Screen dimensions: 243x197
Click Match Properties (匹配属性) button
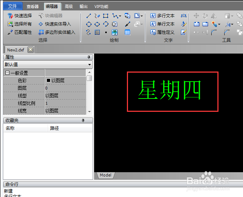pyautogui.click(x=19, y=32)
